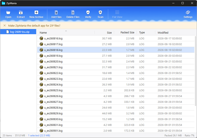Toggle the Flat View icon
Image resolution: width=197 pixels, height=138 pixels.
pos(117,12)
